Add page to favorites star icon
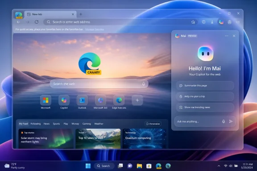257x171 pixels. click(193, 22)
